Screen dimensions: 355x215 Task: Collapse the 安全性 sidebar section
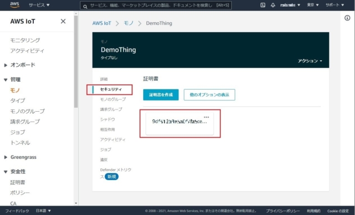[15, 171]
